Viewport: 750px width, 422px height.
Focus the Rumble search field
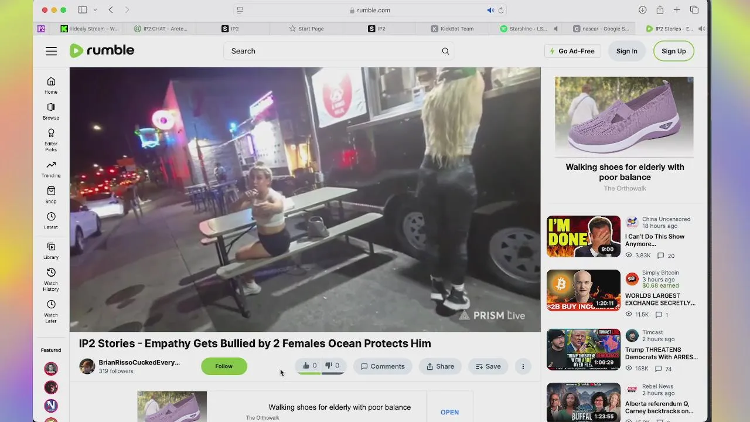331,51
